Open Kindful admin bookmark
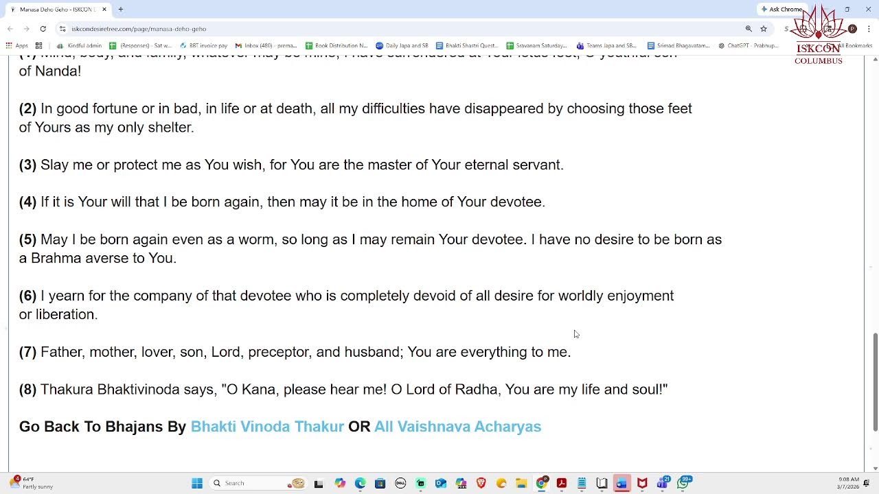This screenshot has height=494, width=879. coord(80,46)
